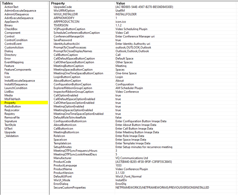Open the LaunchCondition table

16,88
